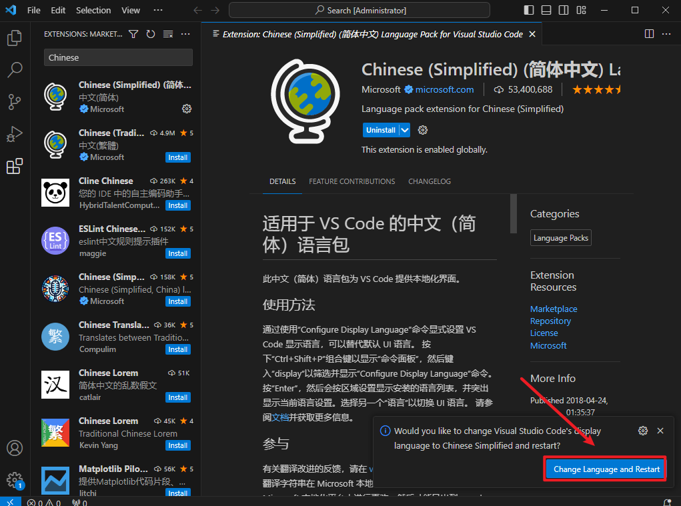Select Matplotlib Pilot extension in list
This screenshot has width=681, height=506.
[117, 481]
